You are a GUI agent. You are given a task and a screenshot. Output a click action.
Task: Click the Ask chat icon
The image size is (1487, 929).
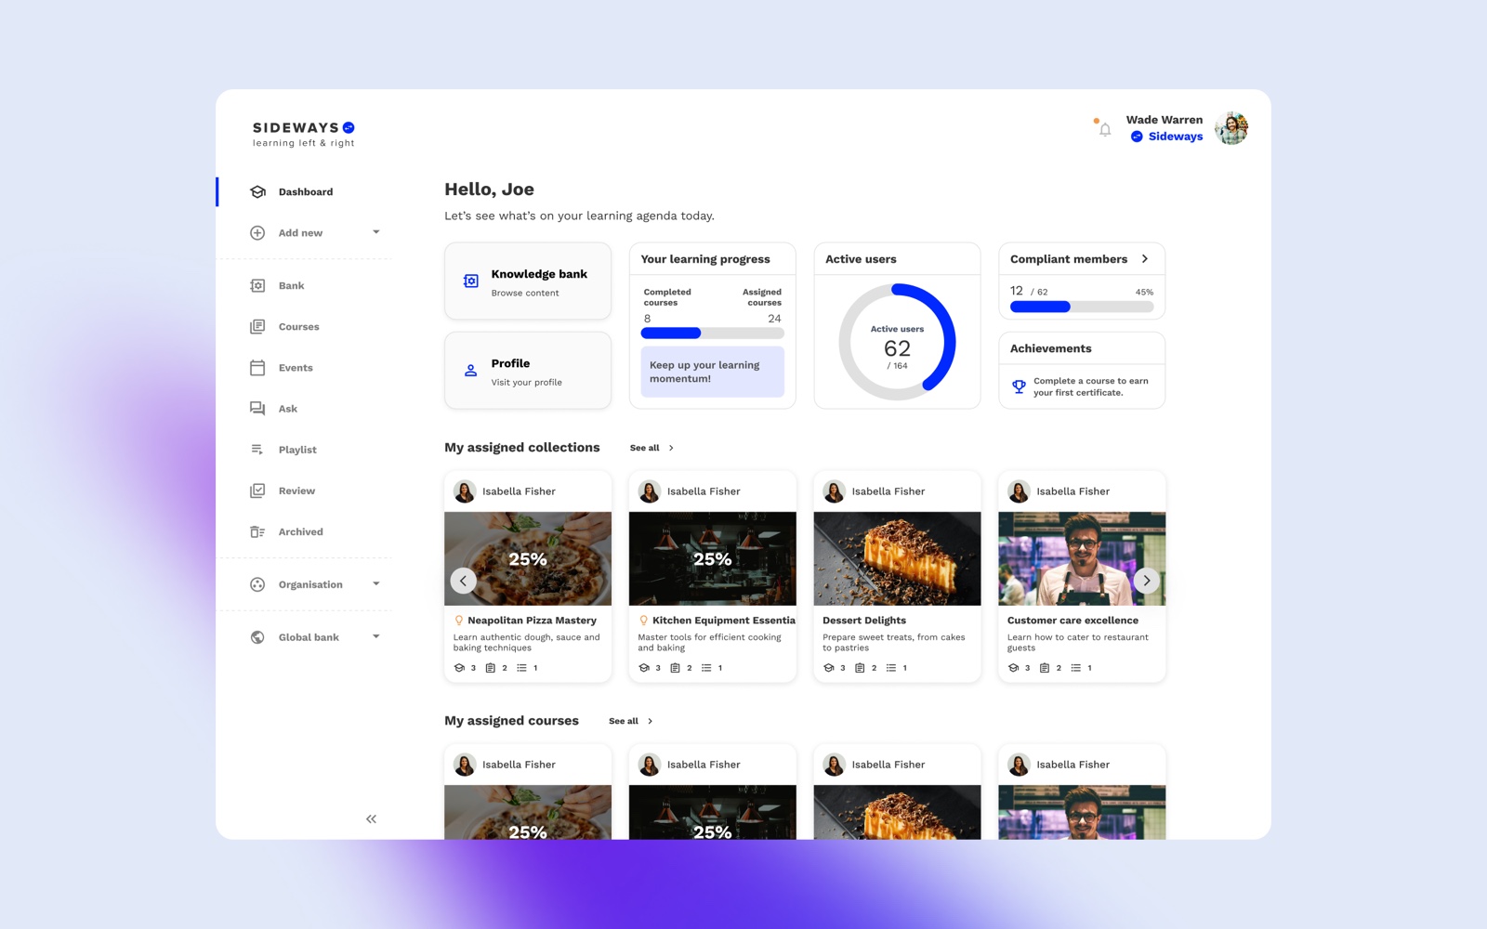tap(257, 409)
